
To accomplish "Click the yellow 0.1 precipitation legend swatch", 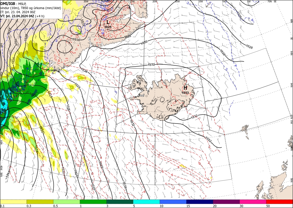I will 13,202.
